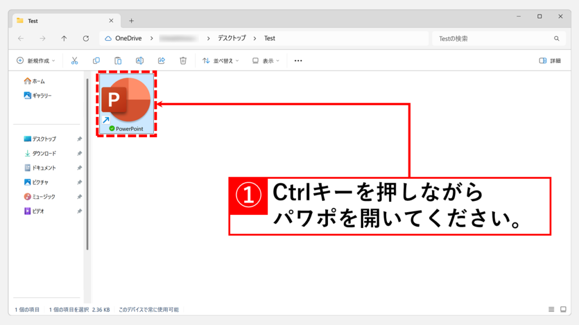The height and width of the screenshot is (325, 579).
Task: Open ホーム in the navigation pane
Action: 34,81
